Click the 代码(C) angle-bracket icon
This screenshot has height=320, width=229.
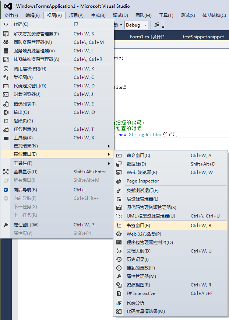(6, 24)
